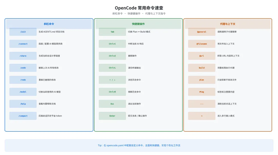Screen dimensions: 278x155
Task: Click text 清空终端输出
Action: click(x=134, y=68)
